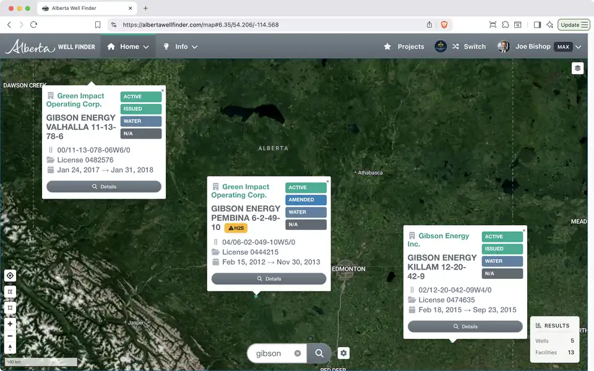Click well ID 04/06-02-049-10W5/0
594x371 pixels.
click(259, 242)
